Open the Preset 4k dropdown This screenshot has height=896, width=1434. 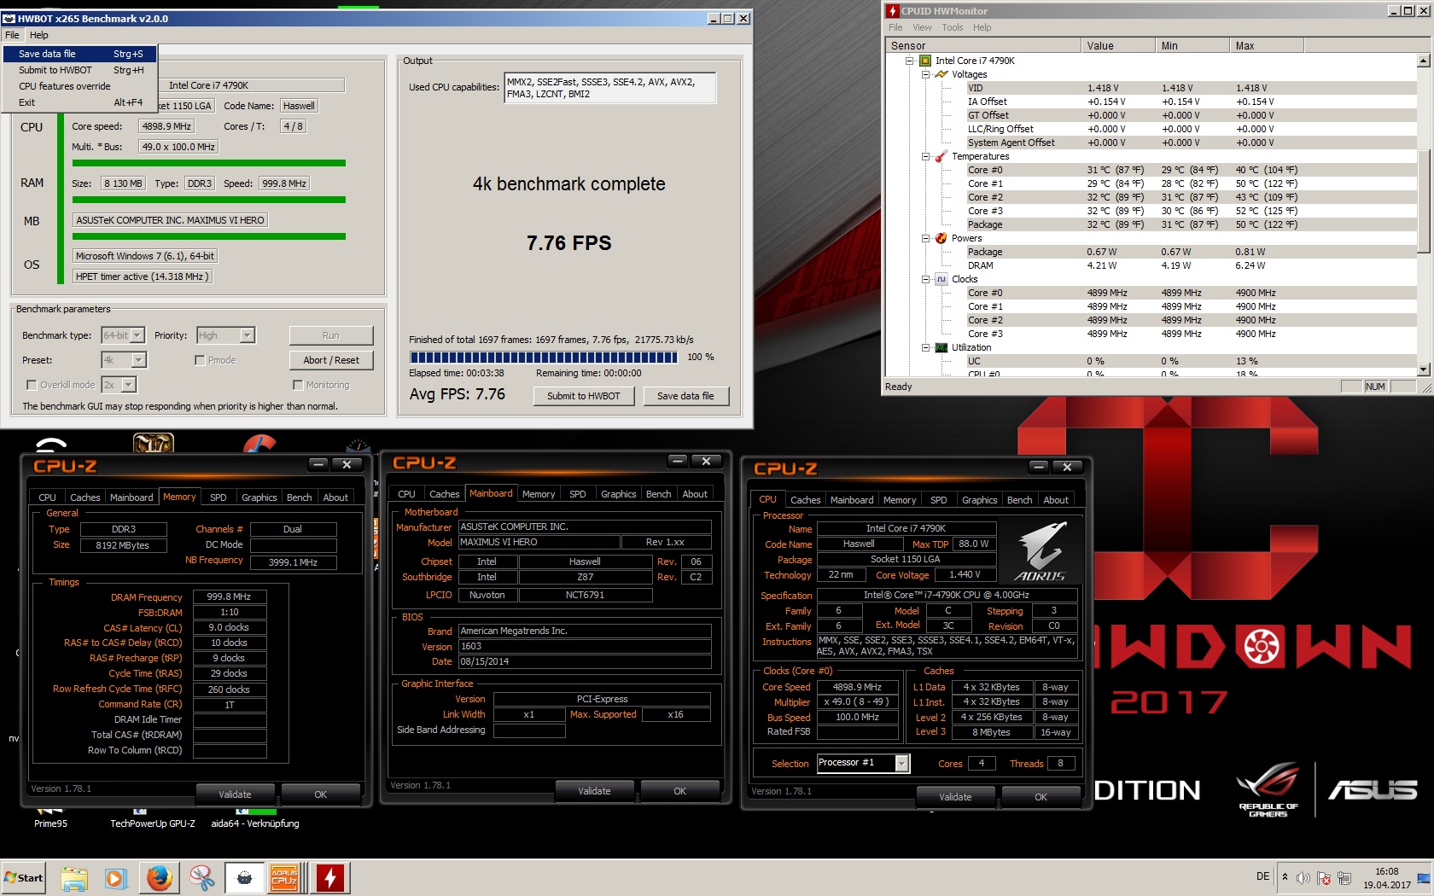(x=124, y=360)
